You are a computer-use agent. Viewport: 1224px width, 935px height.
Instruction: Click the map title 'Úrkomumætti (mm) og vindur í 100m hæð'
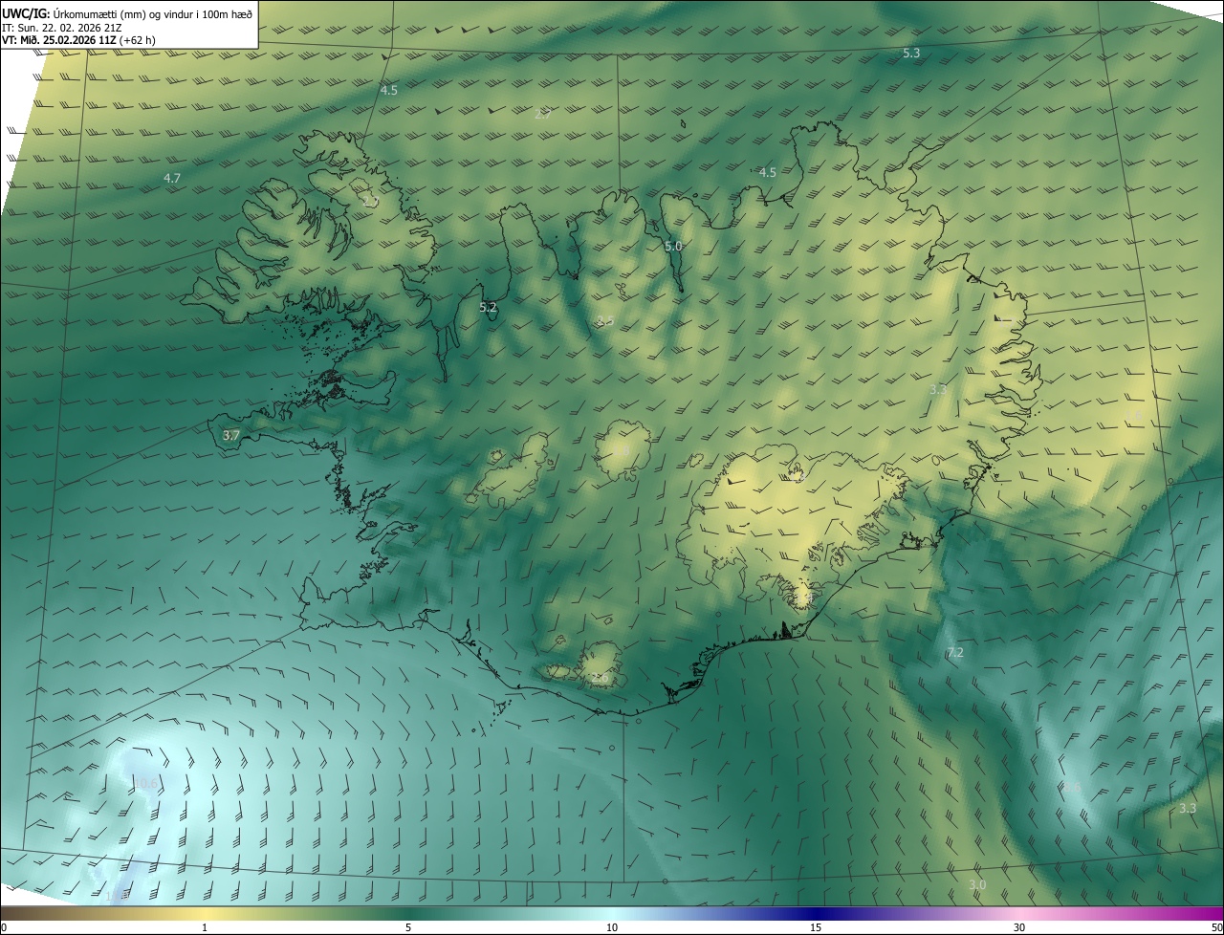pos(153,12)
